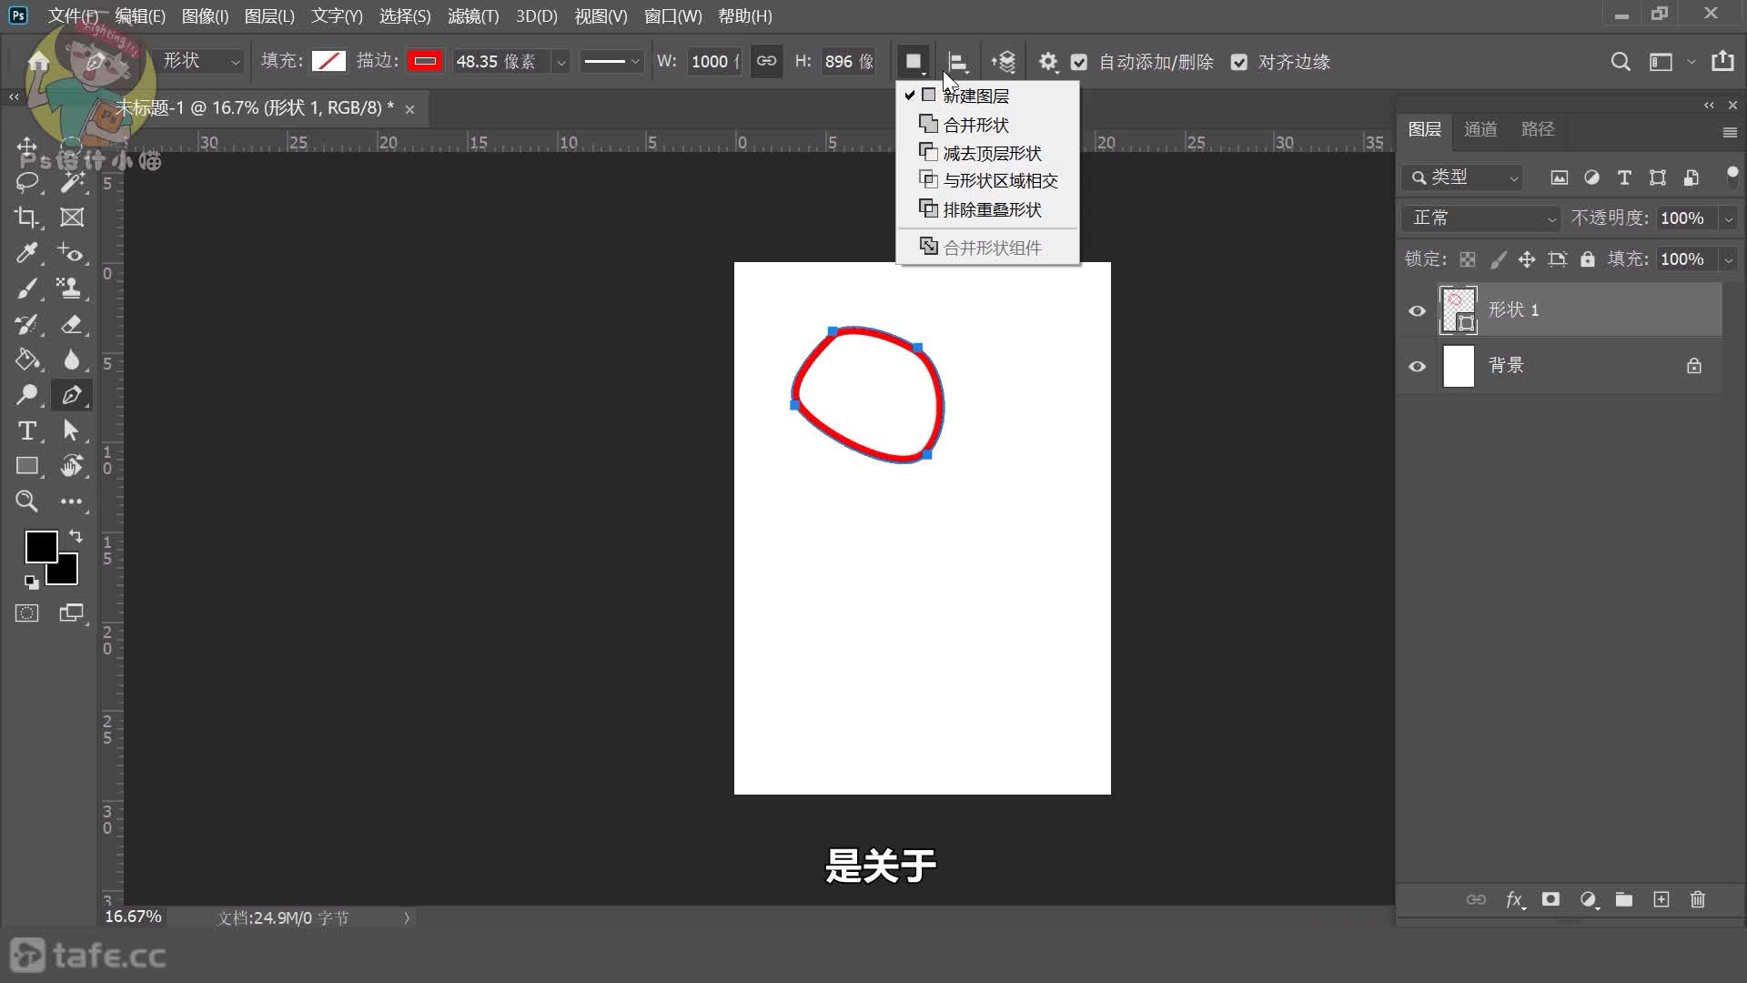Select the Blur tool
Viewport: 1747px width, 983px height.
coord(72,360)
